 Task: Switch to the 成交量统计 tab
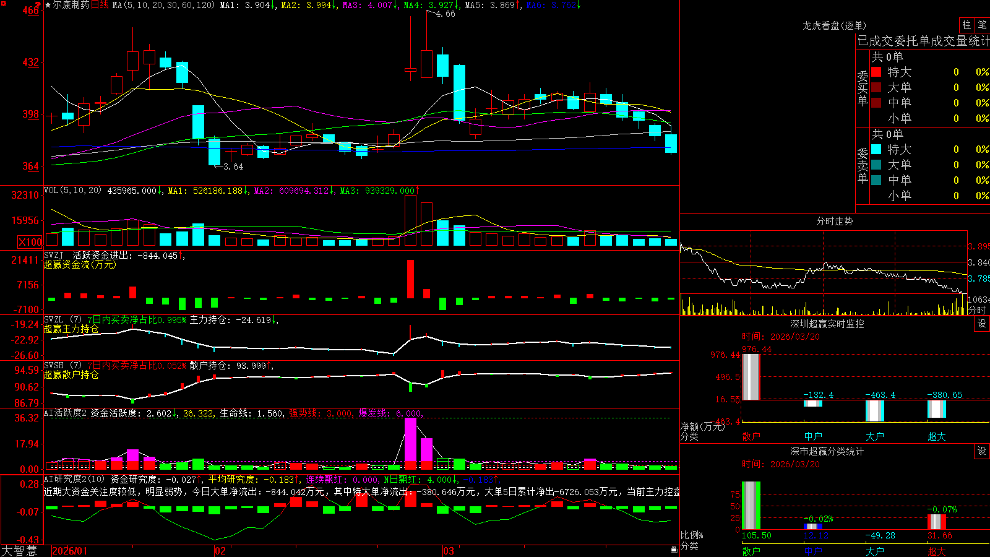coord(960,41)
